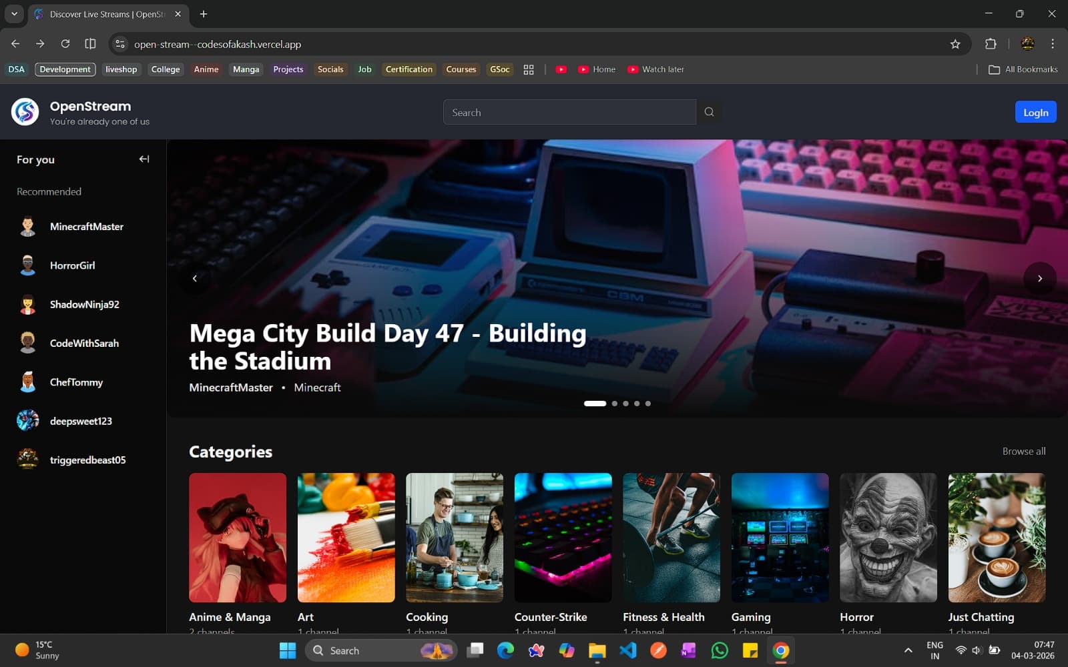View site information in the address bar
Screen dimensions: 1068x667
pyautogui.click(x=120, y=44)
